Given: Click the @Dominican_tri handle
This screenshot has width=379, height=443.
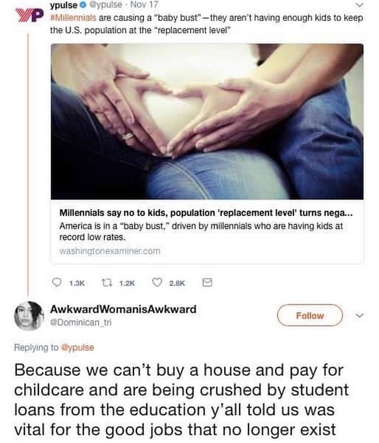Looking at the screenshot, I should (81, 322).
